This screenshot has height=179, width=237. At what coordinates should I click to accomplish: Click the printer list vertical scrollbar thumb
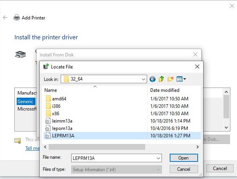pos(226,107)
